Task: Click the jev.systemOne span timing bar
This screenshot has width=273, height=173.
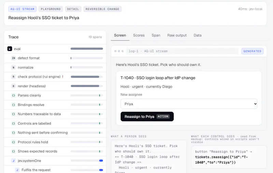Action: (x=87, y=161)
